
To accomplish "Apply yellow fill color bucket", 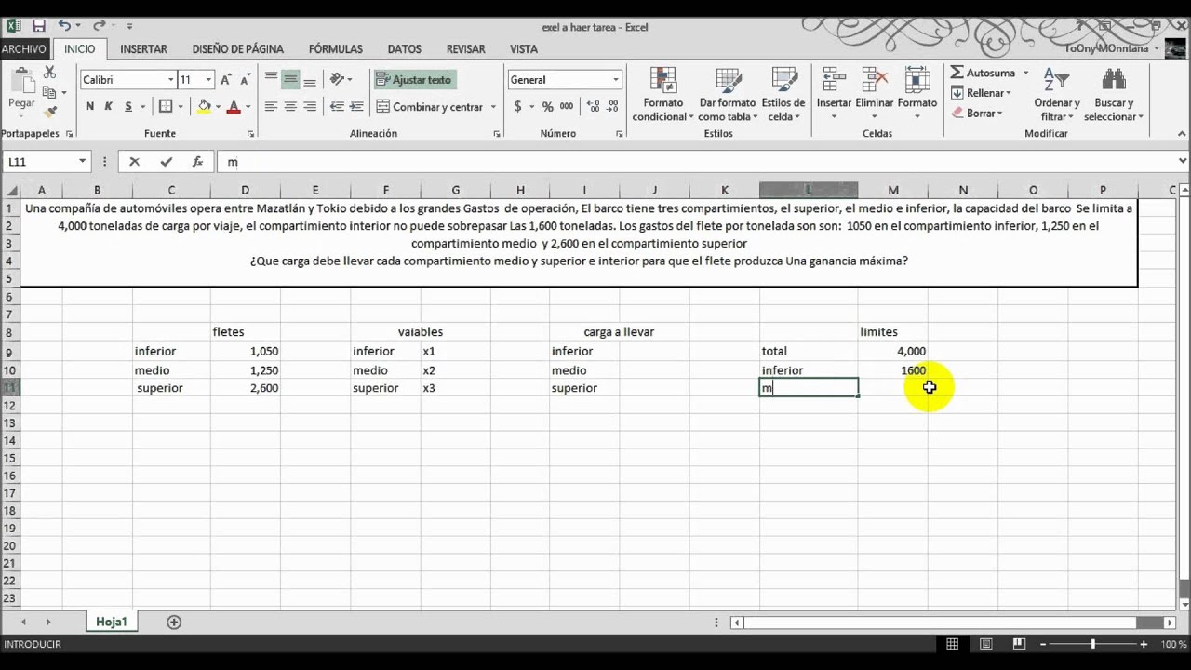I will pos(204,107).
